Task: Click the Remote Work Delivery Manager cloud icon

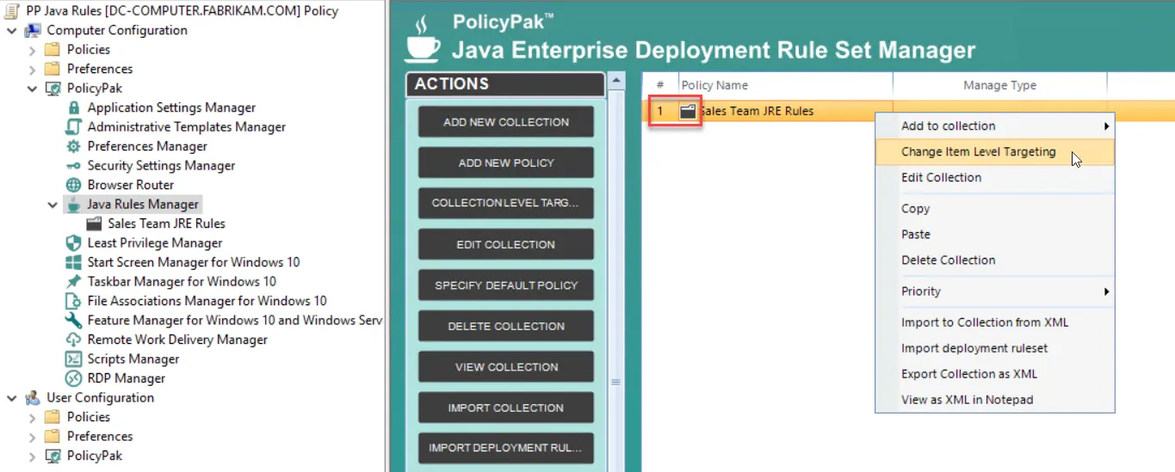Action: click(x=73, y=340)
